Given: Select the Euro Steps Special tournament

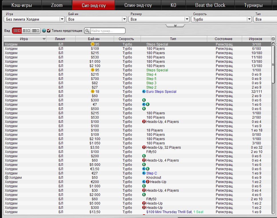Looking at the screenshot, I should click(137, 92).
